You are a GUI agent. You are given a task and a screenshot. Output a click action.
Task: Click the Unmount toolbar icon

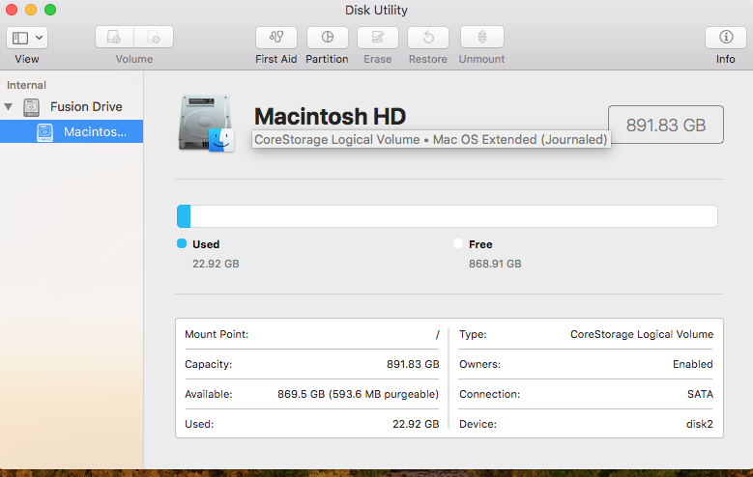coord(482,37)
